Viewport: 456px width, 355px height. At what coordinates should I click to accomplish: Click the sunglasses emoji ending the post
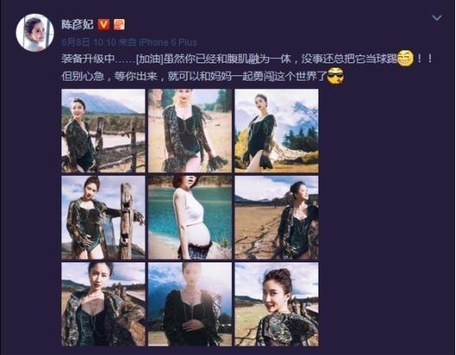(x=336, y=76)
